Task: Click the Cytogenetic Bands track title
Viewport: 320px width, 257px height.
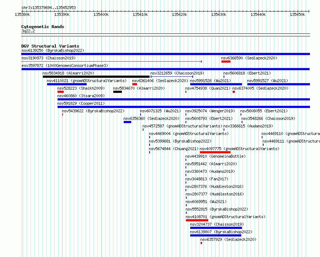Action: pos(43,27)
